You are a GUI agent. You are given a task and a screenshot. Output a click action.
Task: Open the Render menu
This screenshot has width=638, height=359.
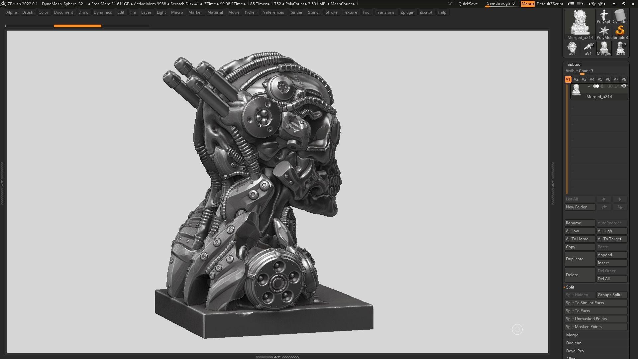coord(296,12)
